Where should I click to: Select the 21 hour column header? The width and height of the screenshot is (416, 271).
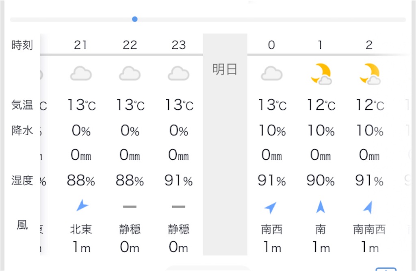coord(81,45)
